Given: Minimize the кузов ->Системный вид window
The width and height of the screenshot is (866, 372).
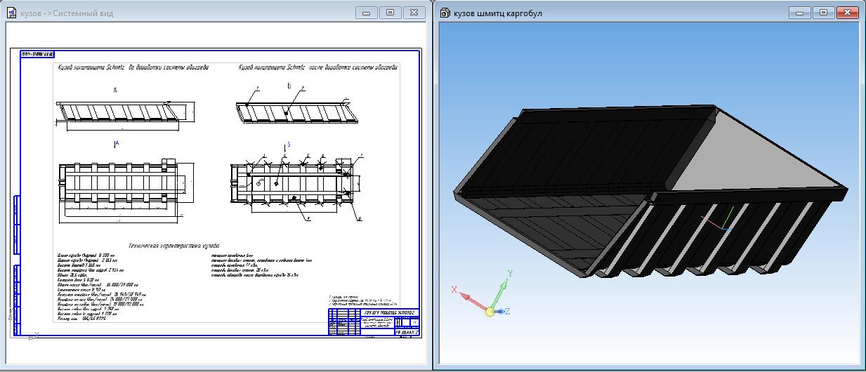Looking at the screenshot, I should [368, 13].
